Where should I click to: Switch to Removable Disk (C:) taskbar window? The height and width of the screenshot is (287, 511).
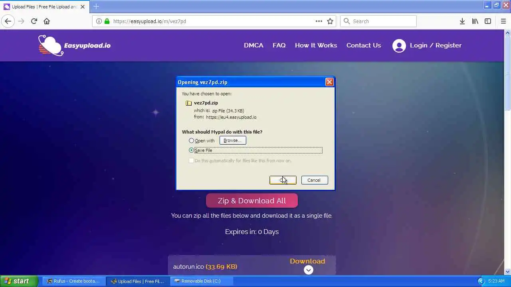[x=202, y=281]
